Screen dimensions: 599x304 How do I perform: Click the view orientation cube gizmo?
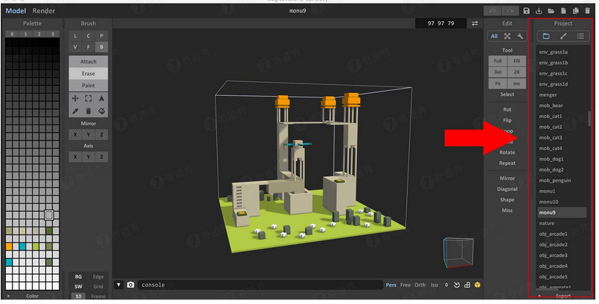point(458,253)
